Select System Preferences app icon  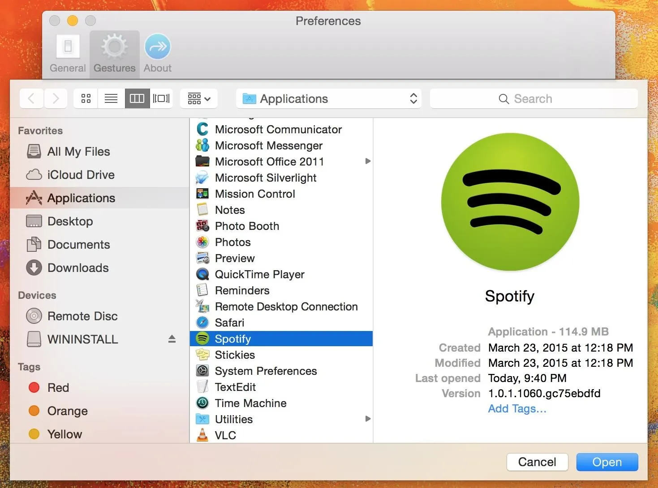(202, 371)
